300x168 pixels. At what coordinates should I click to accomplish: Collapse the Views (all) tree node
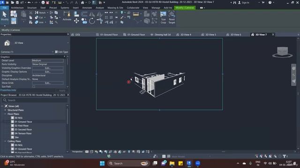(2, 106)
